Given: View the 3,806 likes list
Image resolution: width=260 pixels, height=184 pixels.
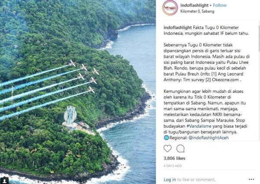Looking at the screenshot, I should point(175,158).
